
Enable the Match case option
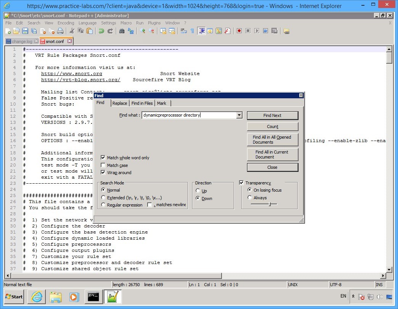coord(103,165)
